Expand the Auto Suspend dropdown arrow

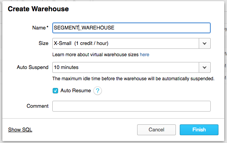[205, 67]
